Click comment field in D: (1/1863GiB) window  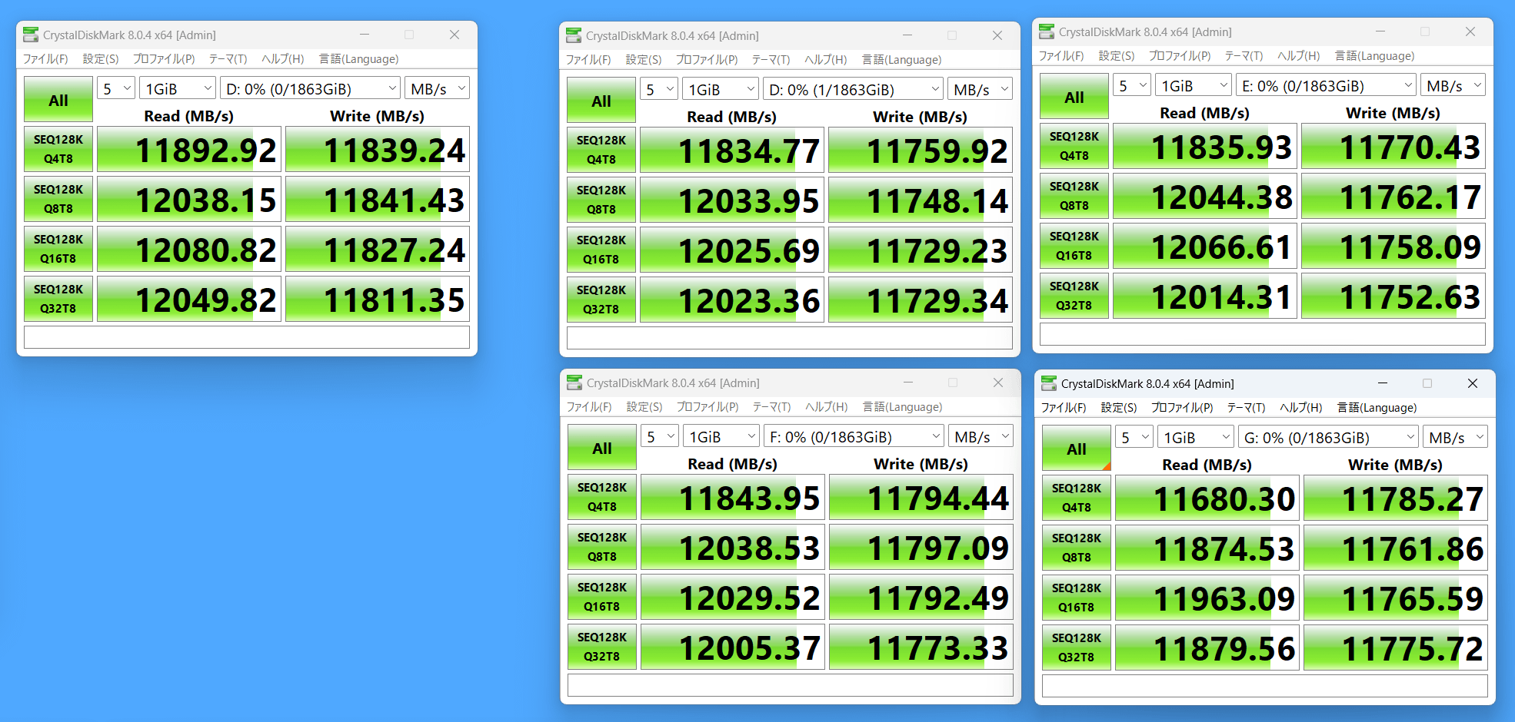pyautogui.click(x=789, y=338)
